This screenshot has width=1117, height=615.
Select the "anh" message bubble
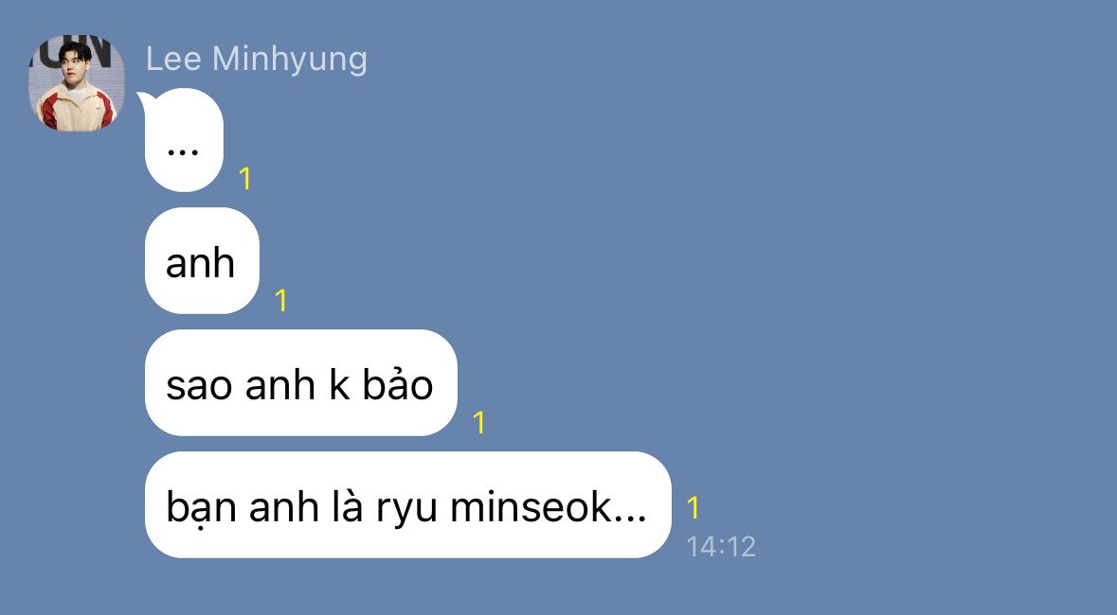203,260
